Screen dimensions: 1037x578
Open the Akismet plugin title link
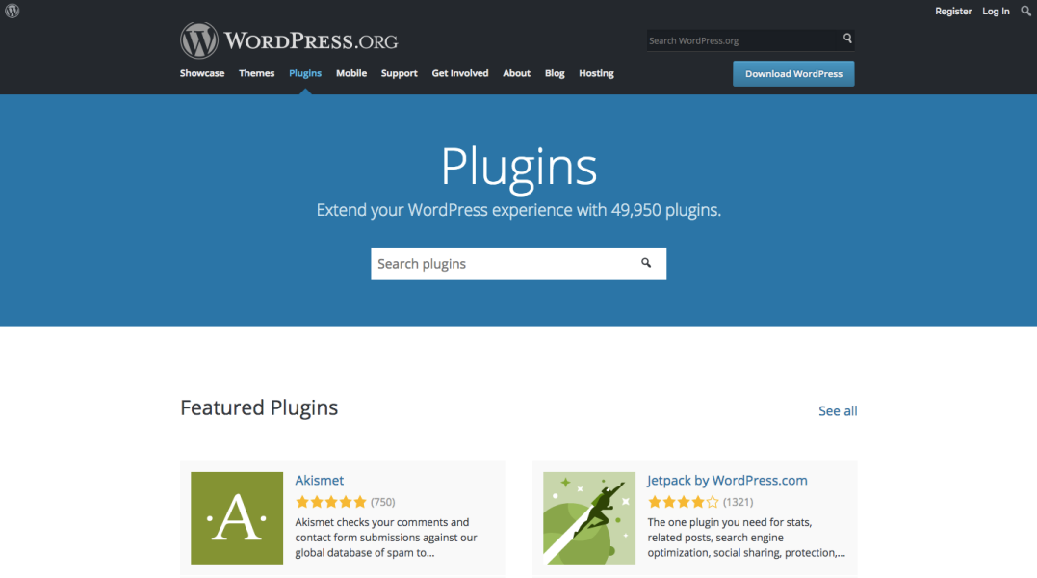tap(320, 480)
